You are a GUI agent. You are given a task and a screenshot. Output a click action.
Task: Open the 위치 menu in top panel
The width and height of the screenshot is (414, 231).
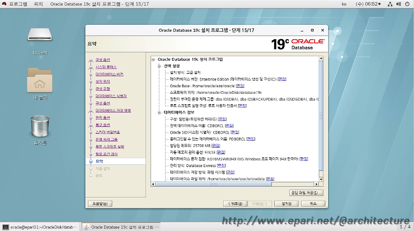click(x=38, y=4)
